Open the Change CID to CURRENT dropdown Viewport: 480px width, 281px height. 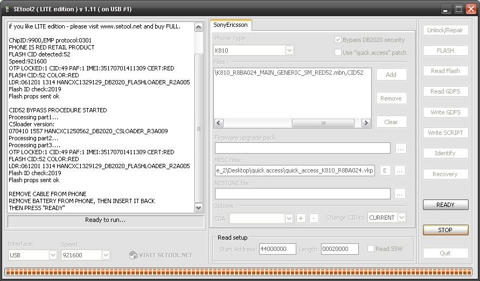[x=402, y=218]
